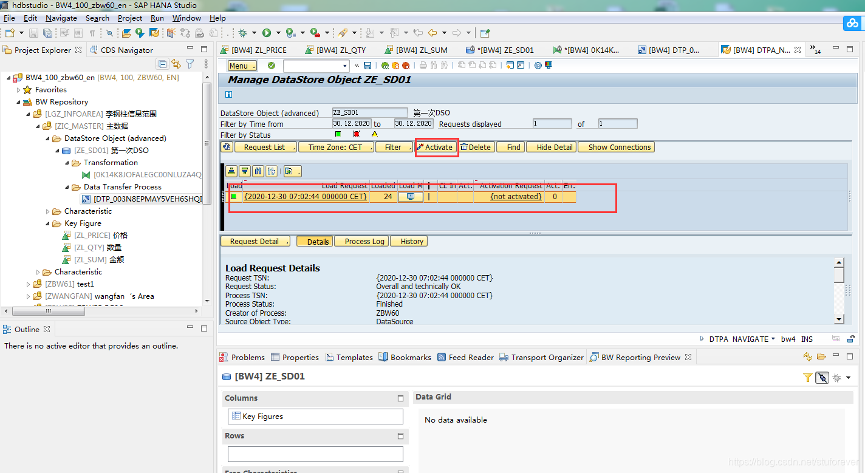Collapse the Transformation folder

tap(67, 163)
